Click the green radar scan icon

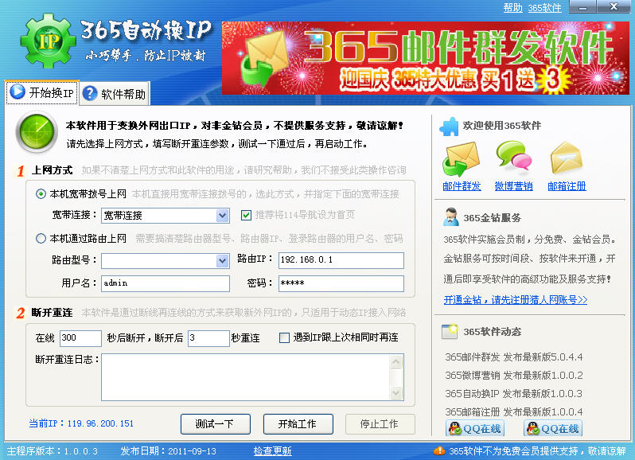pos(36,132)
